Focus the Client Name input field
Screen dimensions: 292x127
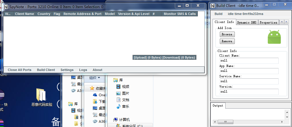tap(249, 61)
